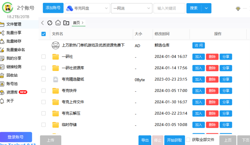Go back with the left arrow icon
Image resolution: width=250 pixels, height=145 pixels.
click(42, 23)
